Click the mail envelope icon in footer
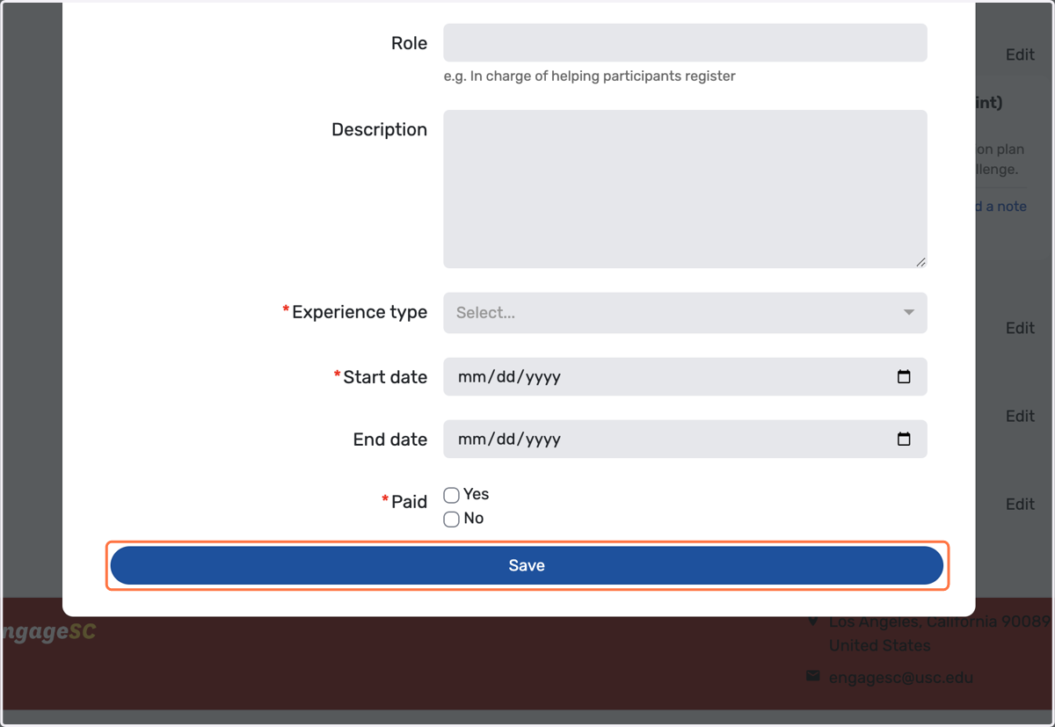Viewport: 1055px width, 727px height. pos(812,676)
